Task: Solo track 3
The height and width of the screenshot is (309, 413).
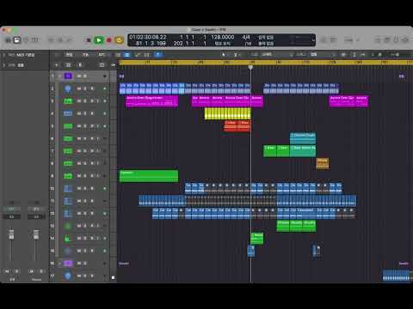Action: click(85, 101)
